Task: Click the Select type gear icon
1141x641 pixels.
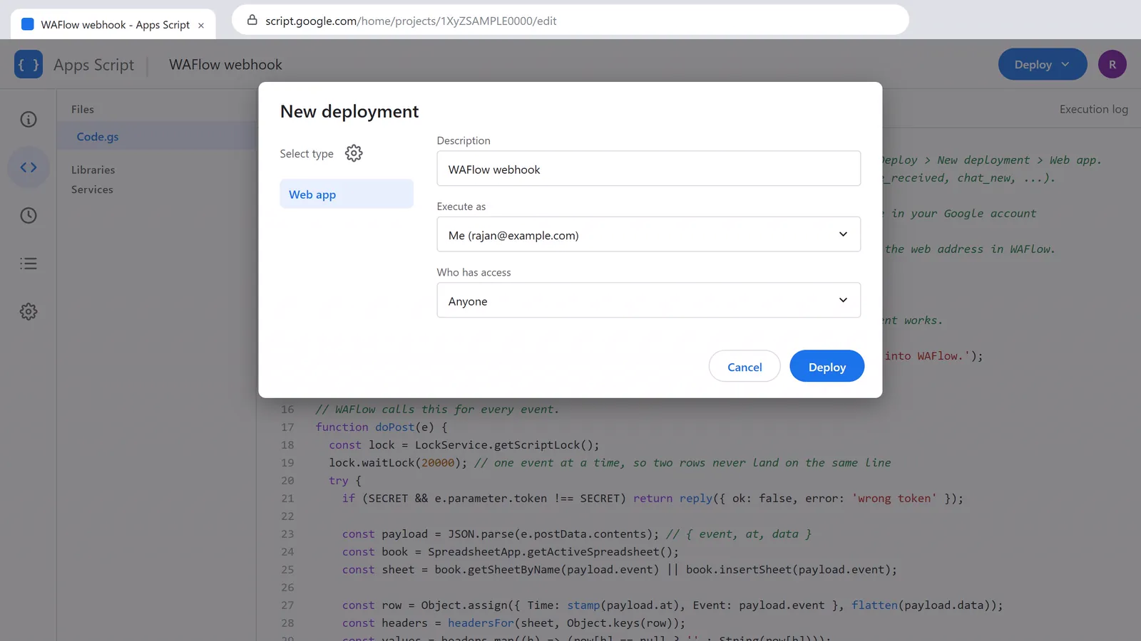Action: click(354, 153)
